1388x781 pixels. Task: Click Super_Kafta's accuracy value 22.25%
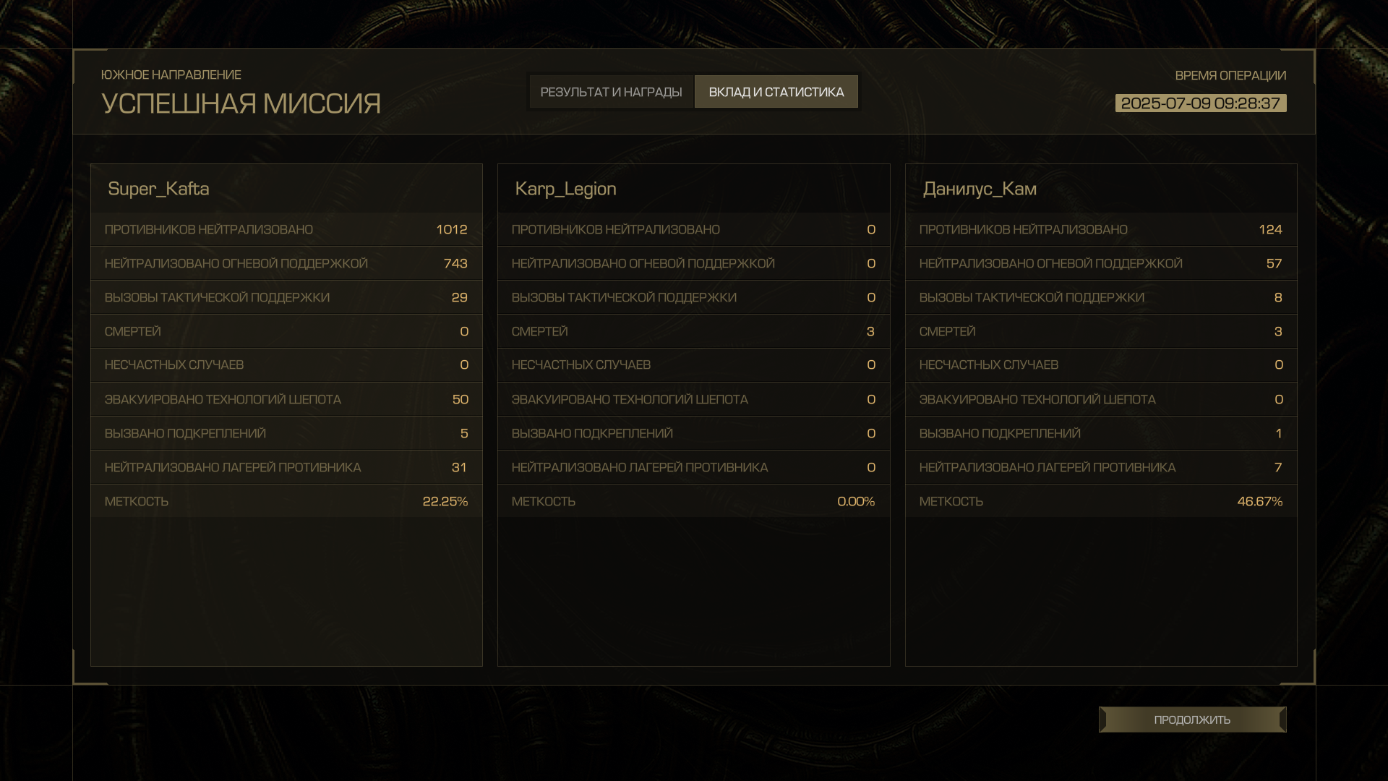(x=445, y=501)
